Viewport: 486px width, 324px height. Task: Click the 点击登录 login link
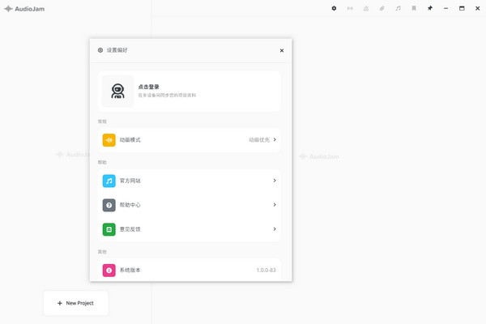(x=149, y=86)
